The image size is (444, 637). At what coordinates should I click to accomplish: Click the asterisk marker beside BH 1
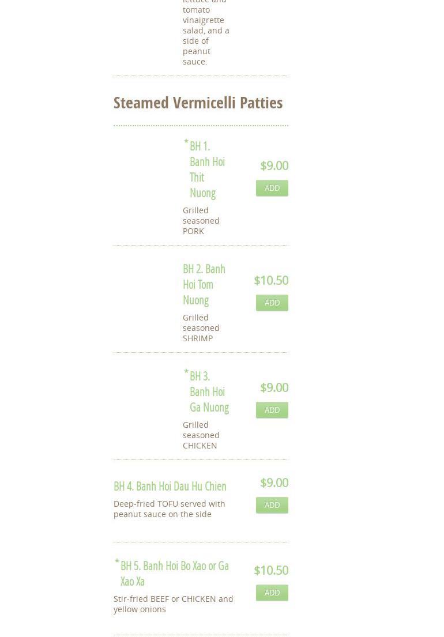pyautogui.click(x=186, y=142)
